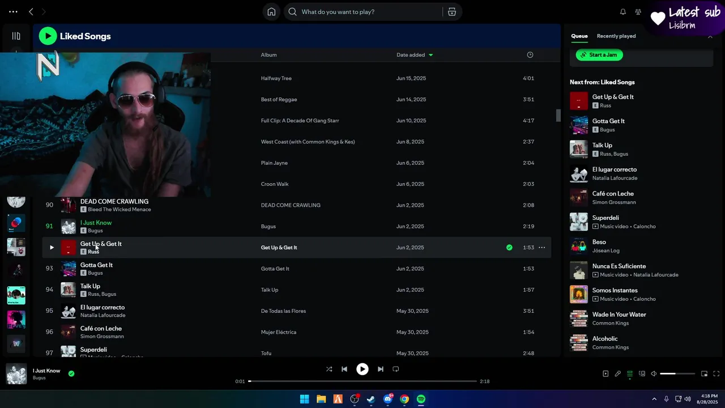Seek in the playback progress bar
The image size is (725, 408).
[x=362, y=381]
